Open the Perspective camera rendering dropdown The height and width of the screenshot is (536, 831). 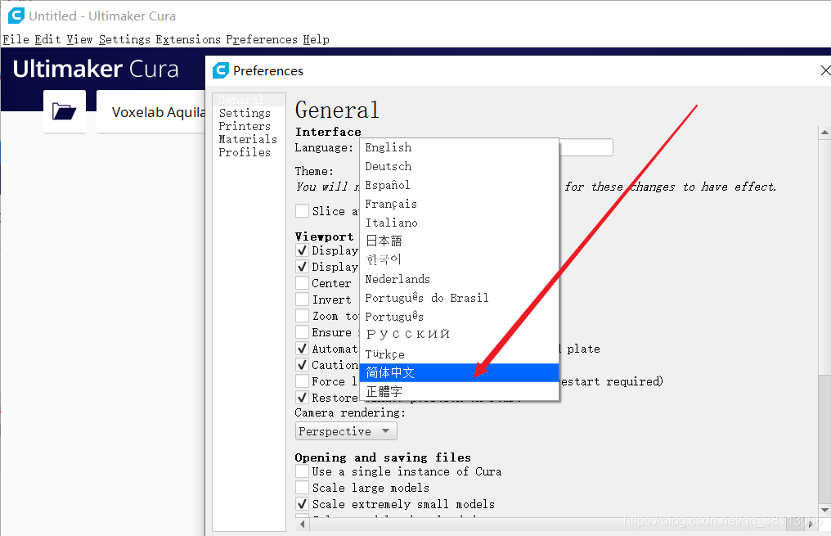pos(345,431)
